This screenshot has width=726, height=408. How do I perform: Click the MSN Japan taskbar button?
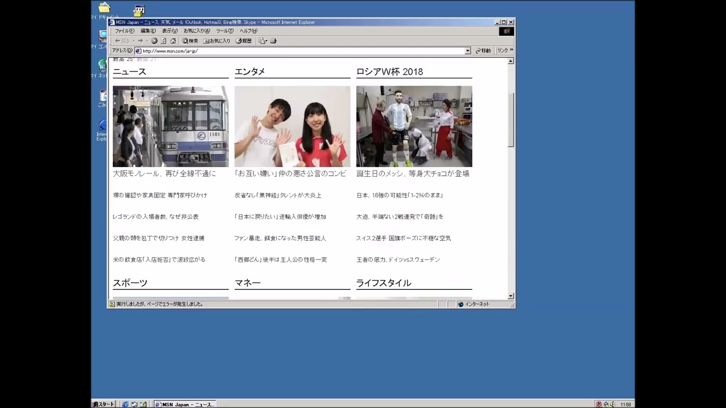[x=185, y=404]
